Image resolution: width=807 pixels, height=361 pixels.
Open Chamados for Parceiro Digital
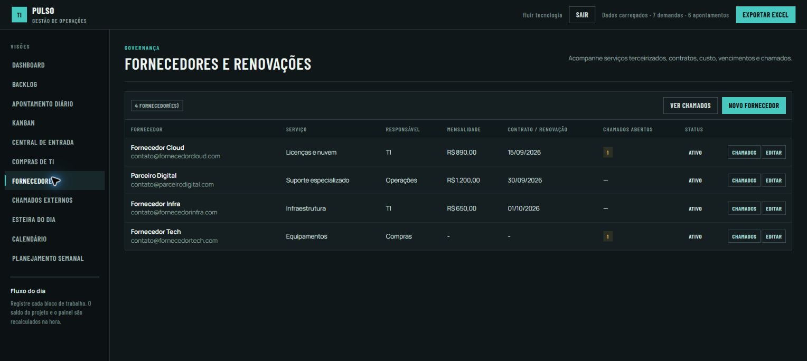click(744, 180)
